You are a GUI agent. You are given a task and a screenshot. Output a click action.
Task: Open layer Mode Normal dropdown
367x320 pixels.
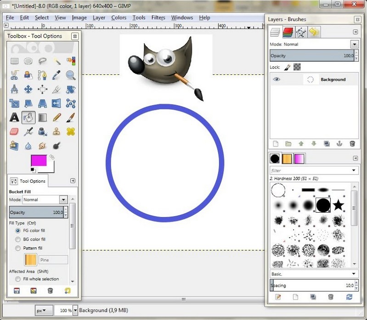354,44
